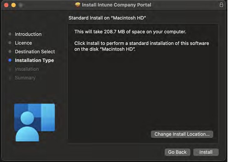Click the lock icon in the title bar
228x162 pixels.
tap(221, 5)
